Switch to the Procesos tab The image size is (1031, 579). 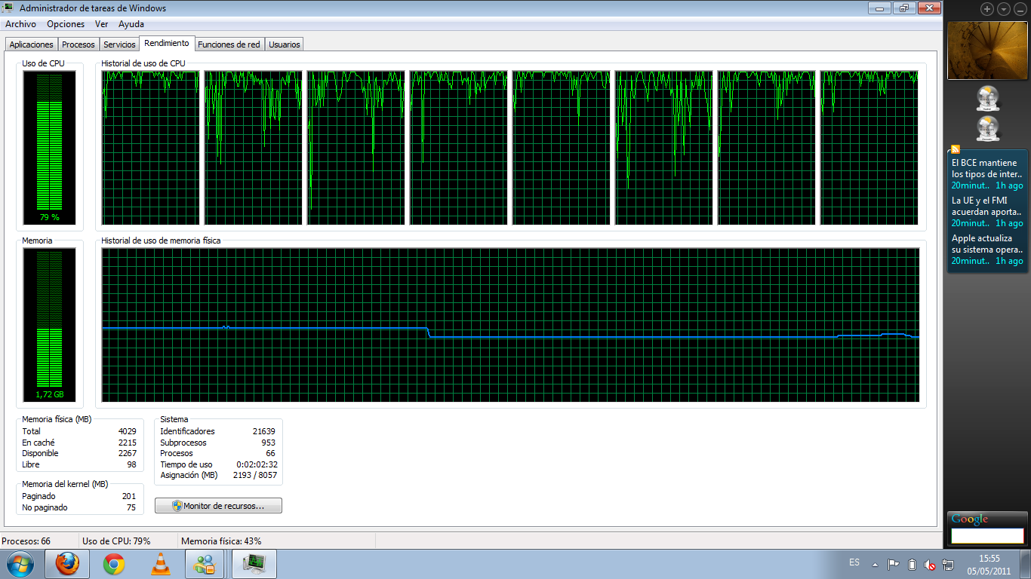point(78,44)
